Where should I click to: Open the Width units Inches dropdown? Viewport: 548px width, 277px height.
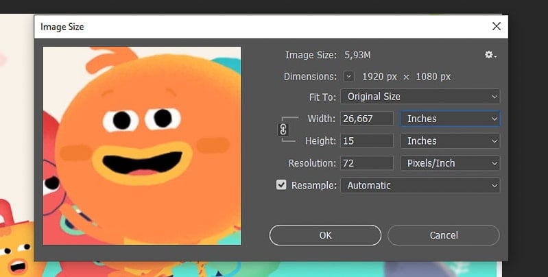450,119
